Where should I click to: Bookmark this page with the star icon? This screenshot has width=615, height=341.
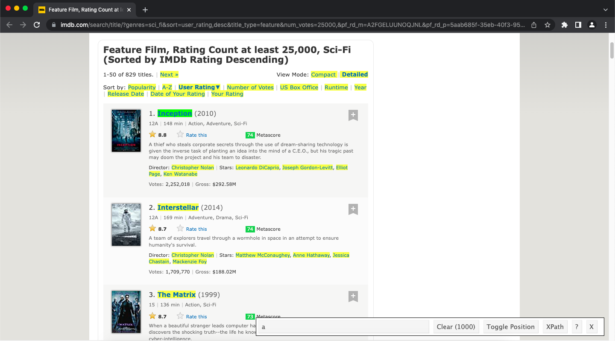[x=548, y=25]
